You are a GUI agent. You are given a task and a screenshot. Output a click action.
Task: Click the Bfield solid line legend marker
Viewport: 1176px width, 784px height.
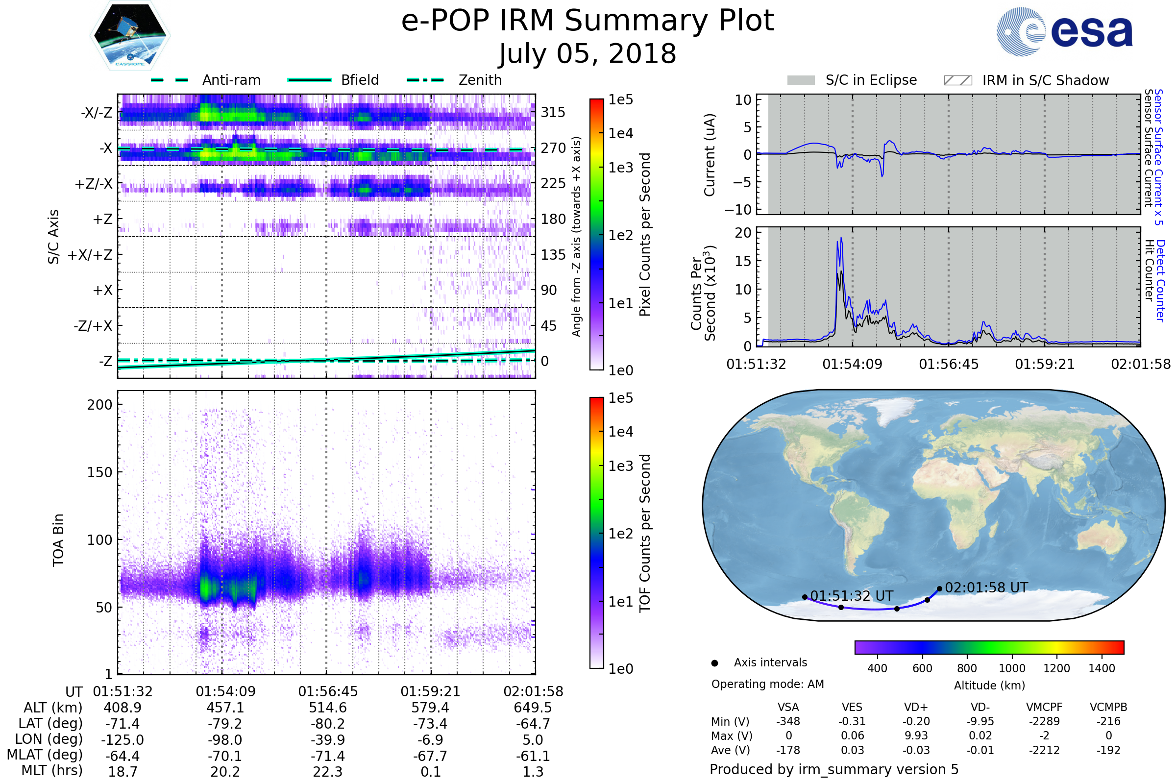[309, 80]
